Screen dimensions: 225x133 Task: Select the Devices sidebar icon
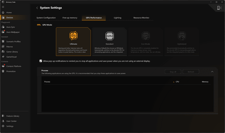(3, 17)
